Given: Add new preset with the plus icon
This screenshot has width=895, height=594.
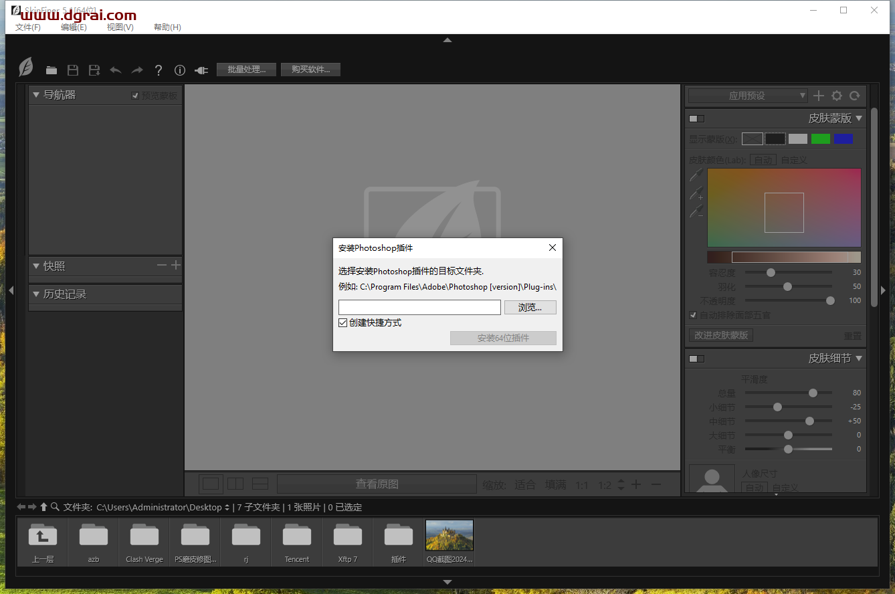Looking at the screenshot, I should (819, 96).
